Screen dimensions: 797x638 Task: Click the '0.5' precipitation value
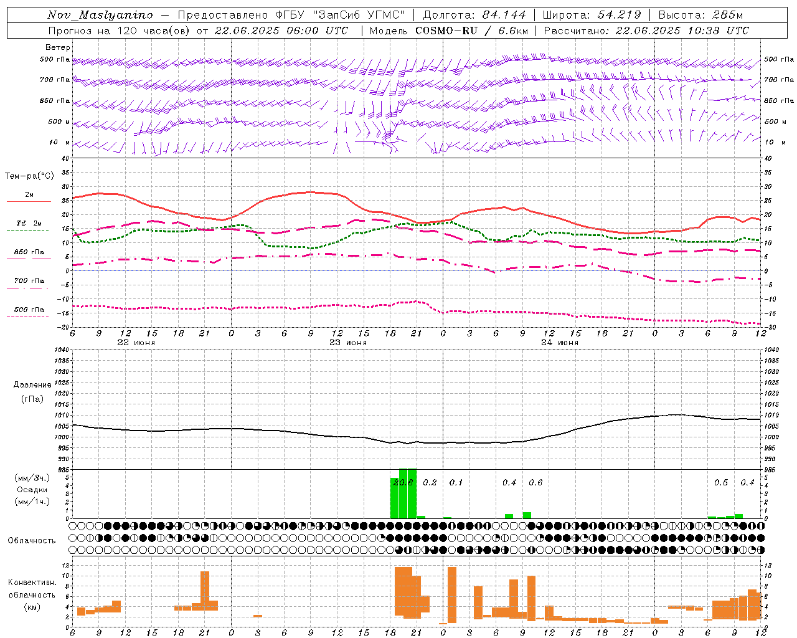[x=721, y=482]
